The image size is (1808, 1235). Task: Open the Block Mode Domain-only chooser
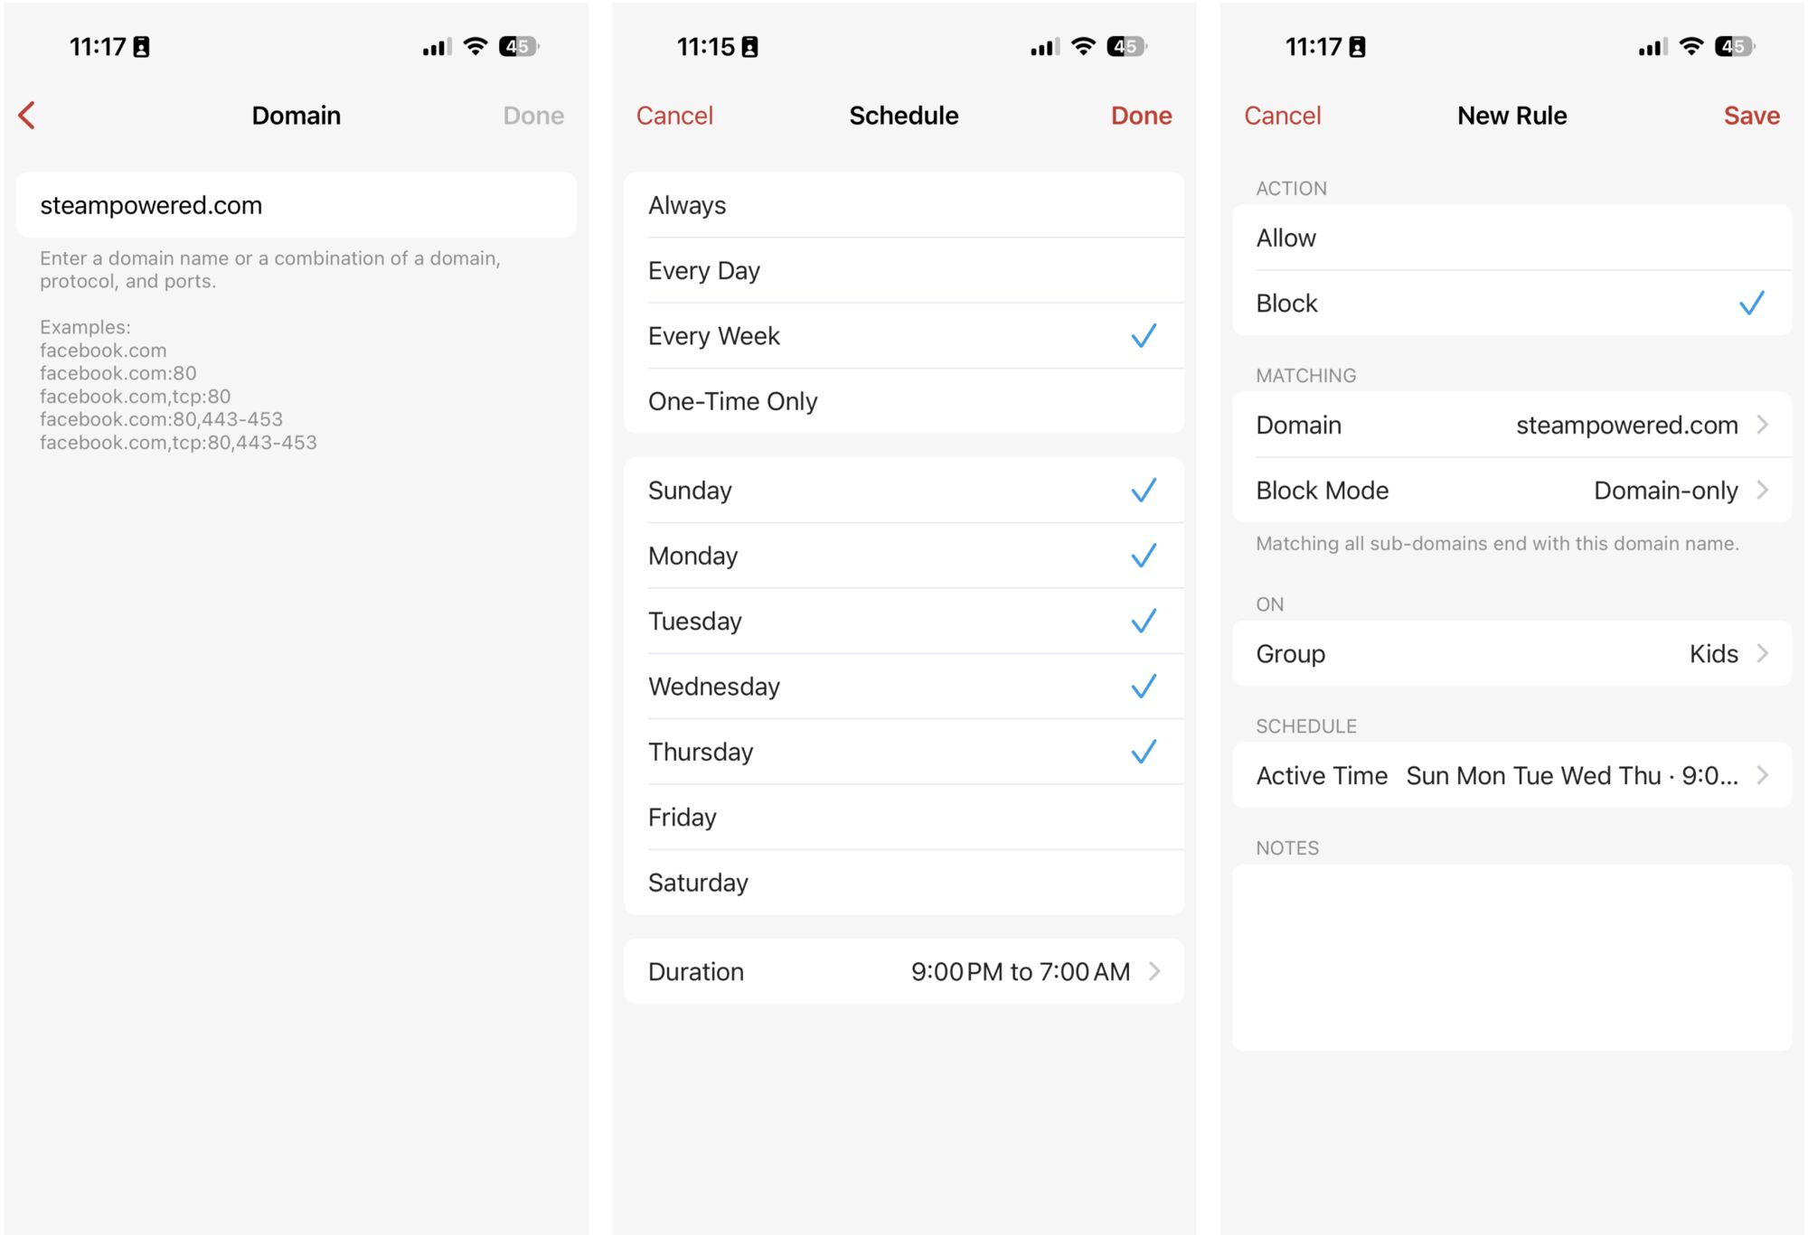(1511, 491)
